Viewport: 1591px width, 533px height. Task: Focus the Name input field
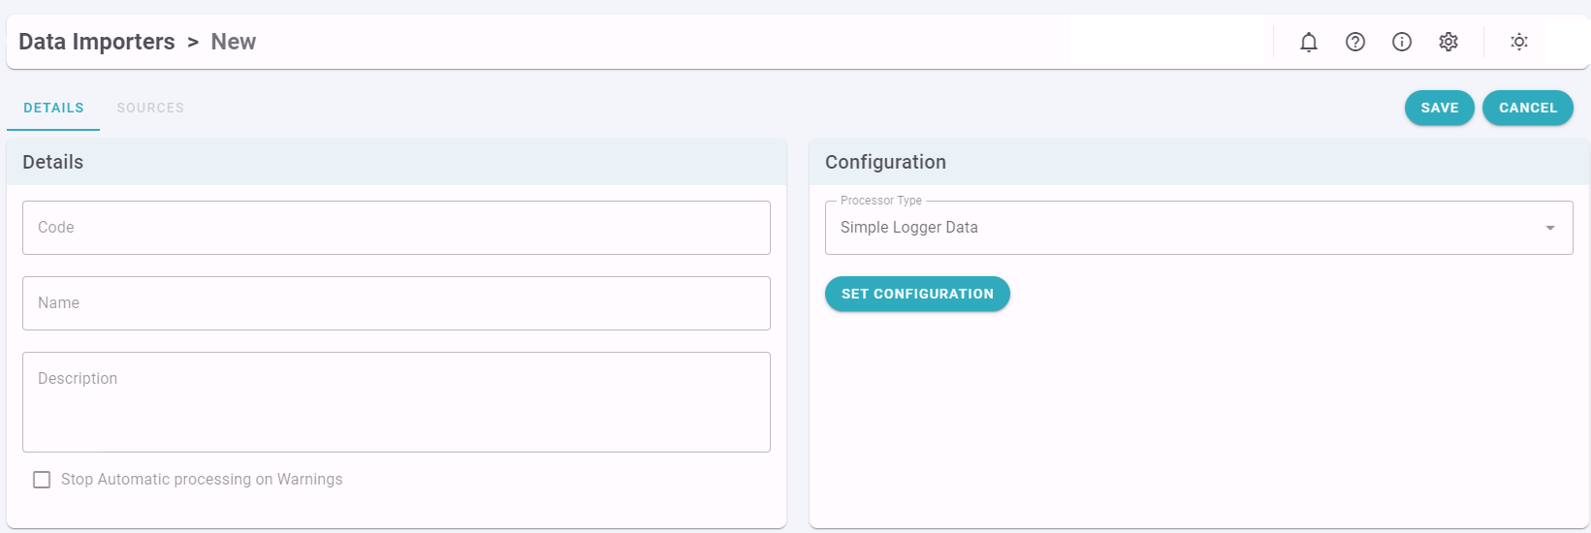[x=397, y=303]
